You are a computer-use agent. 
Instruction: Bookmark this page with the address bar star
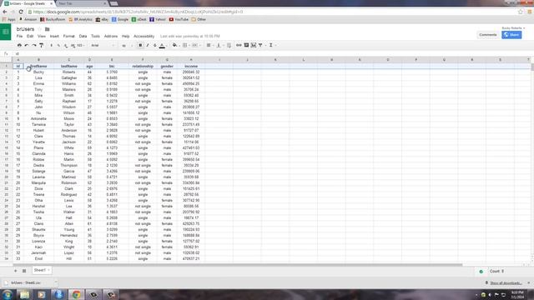(521, 12)
